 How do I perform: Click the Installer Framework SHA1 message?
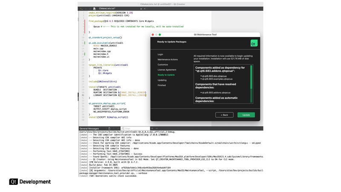pos(125,168)
